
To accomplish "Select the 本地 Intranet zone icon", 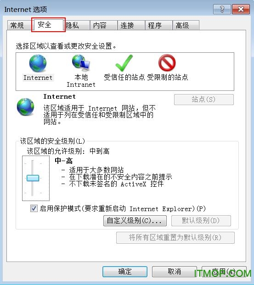I will [81, 63].
